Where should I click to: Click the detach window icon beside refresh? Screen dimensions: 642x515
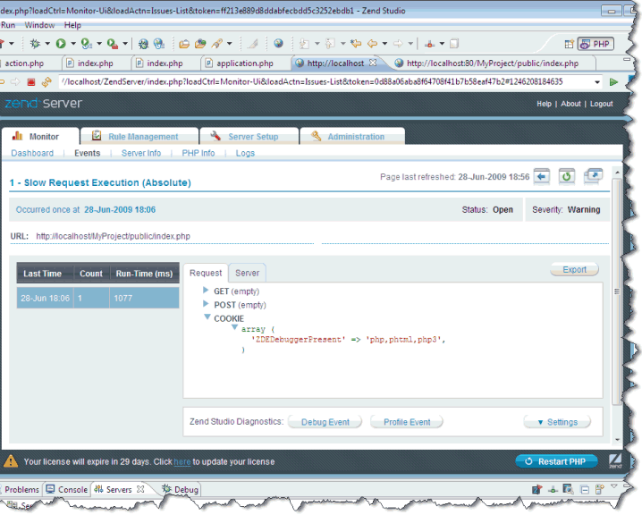coord(593,176)
